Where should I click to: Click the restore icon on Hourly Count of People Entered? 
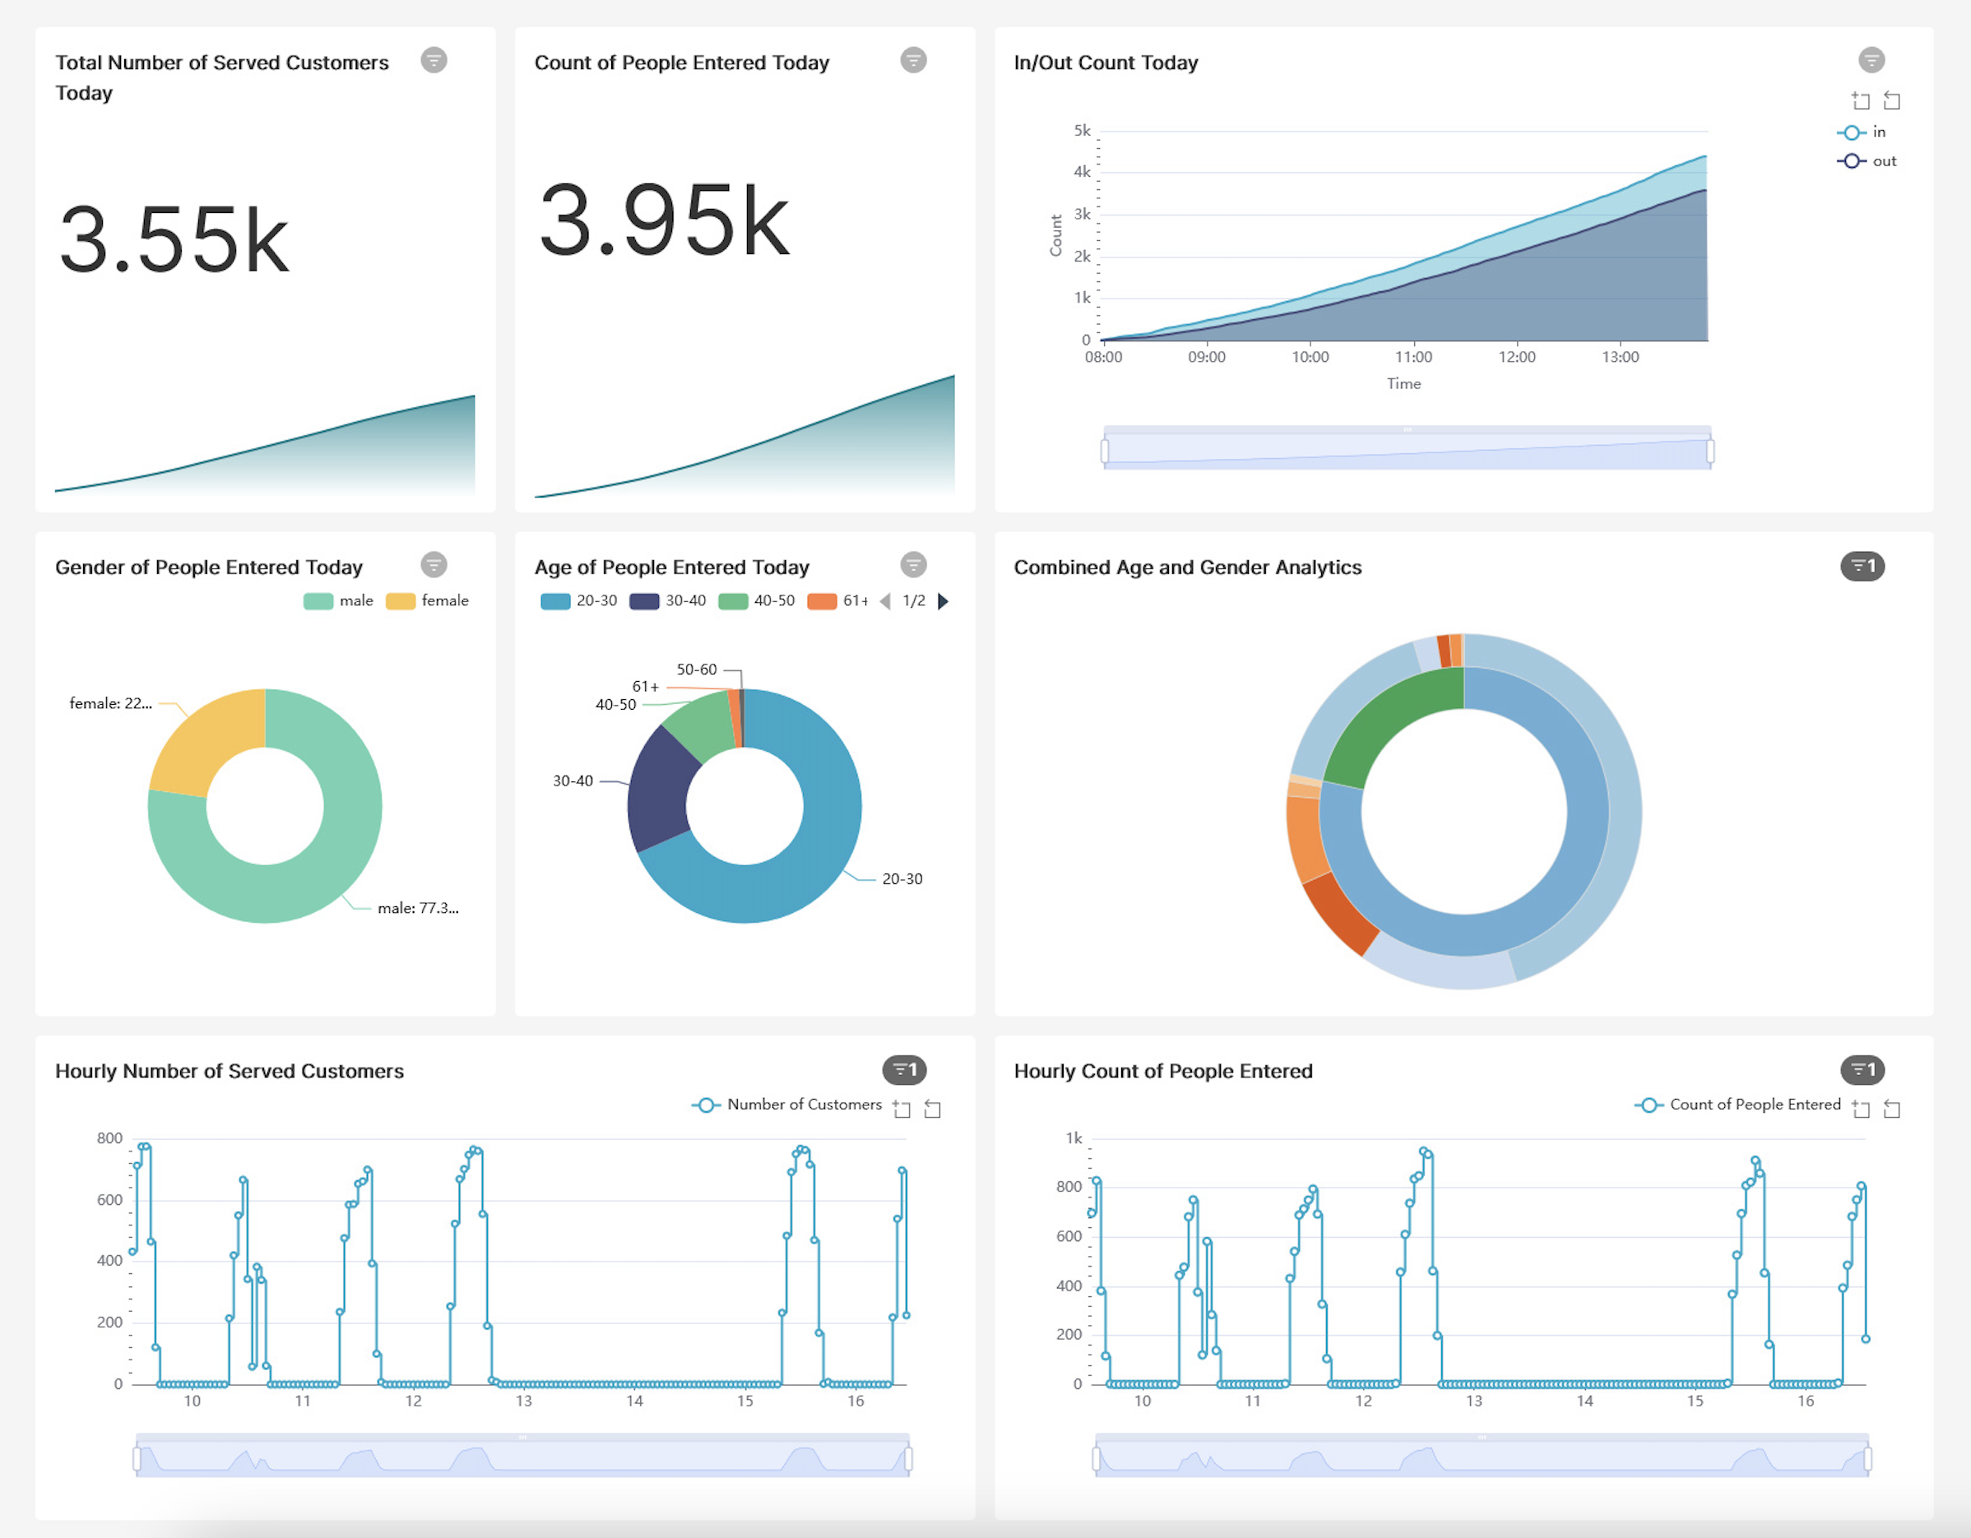(x=1891, y=1109)
